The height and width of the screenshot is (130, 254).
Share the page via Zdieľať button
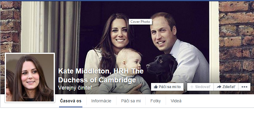(x=226, y=87)
